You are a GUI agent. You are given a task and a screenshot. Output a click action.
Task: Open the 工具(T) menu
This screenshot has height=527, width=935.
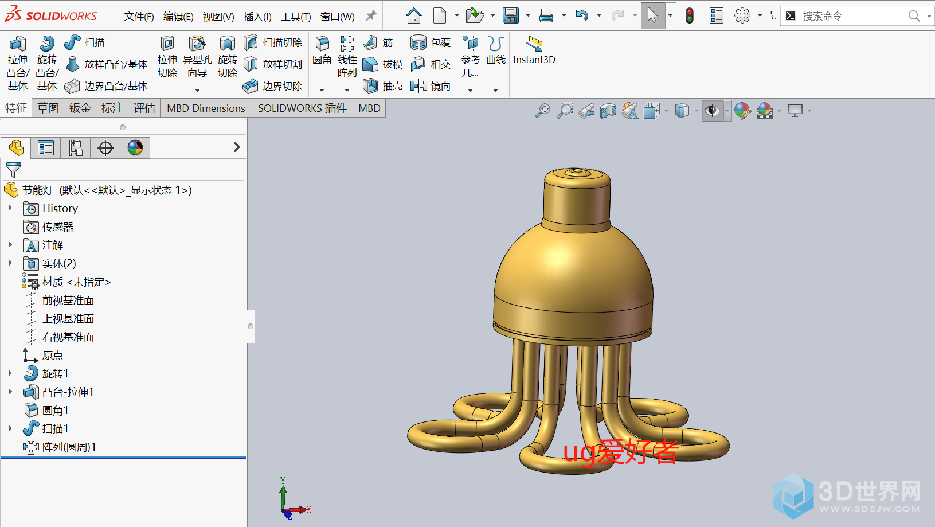pos(296,17)
